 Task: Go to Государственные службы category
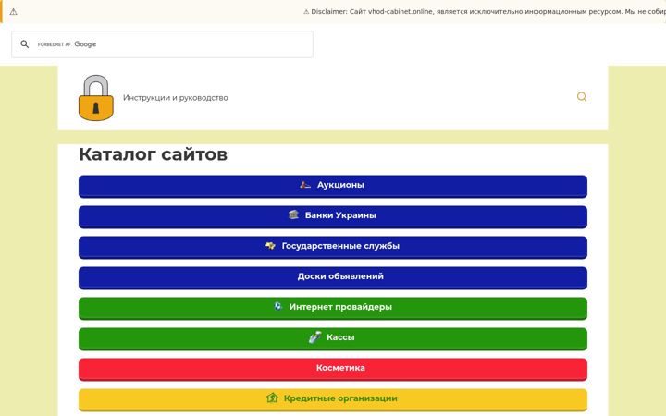coord(333,248)
